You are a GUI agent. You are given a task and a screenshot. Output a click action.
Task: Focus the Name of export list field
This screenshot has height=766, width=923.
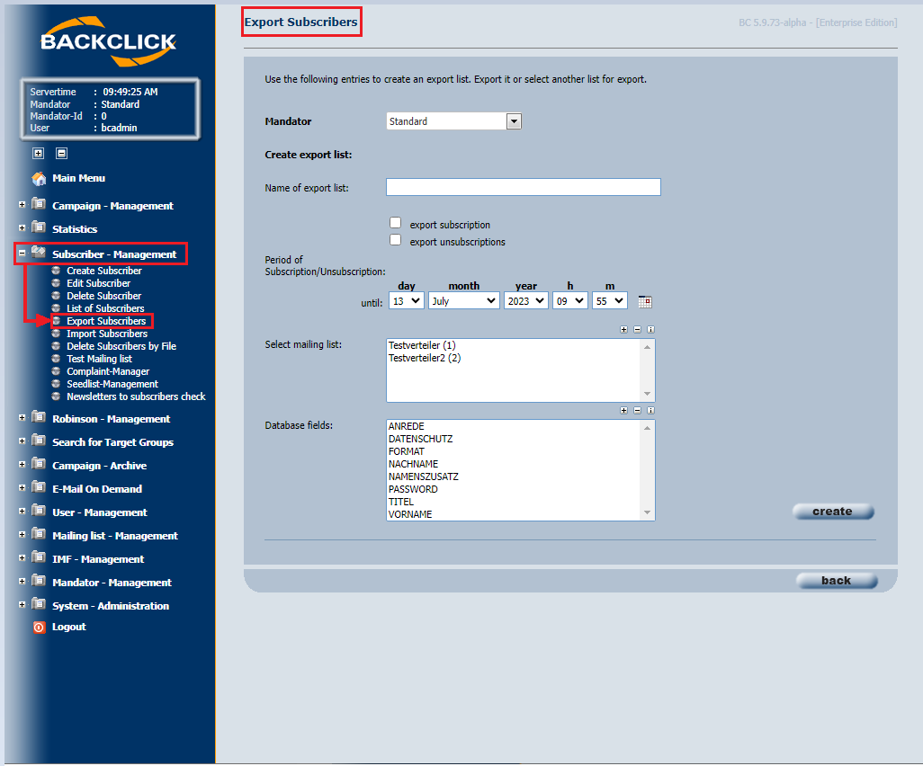point(524,187)
